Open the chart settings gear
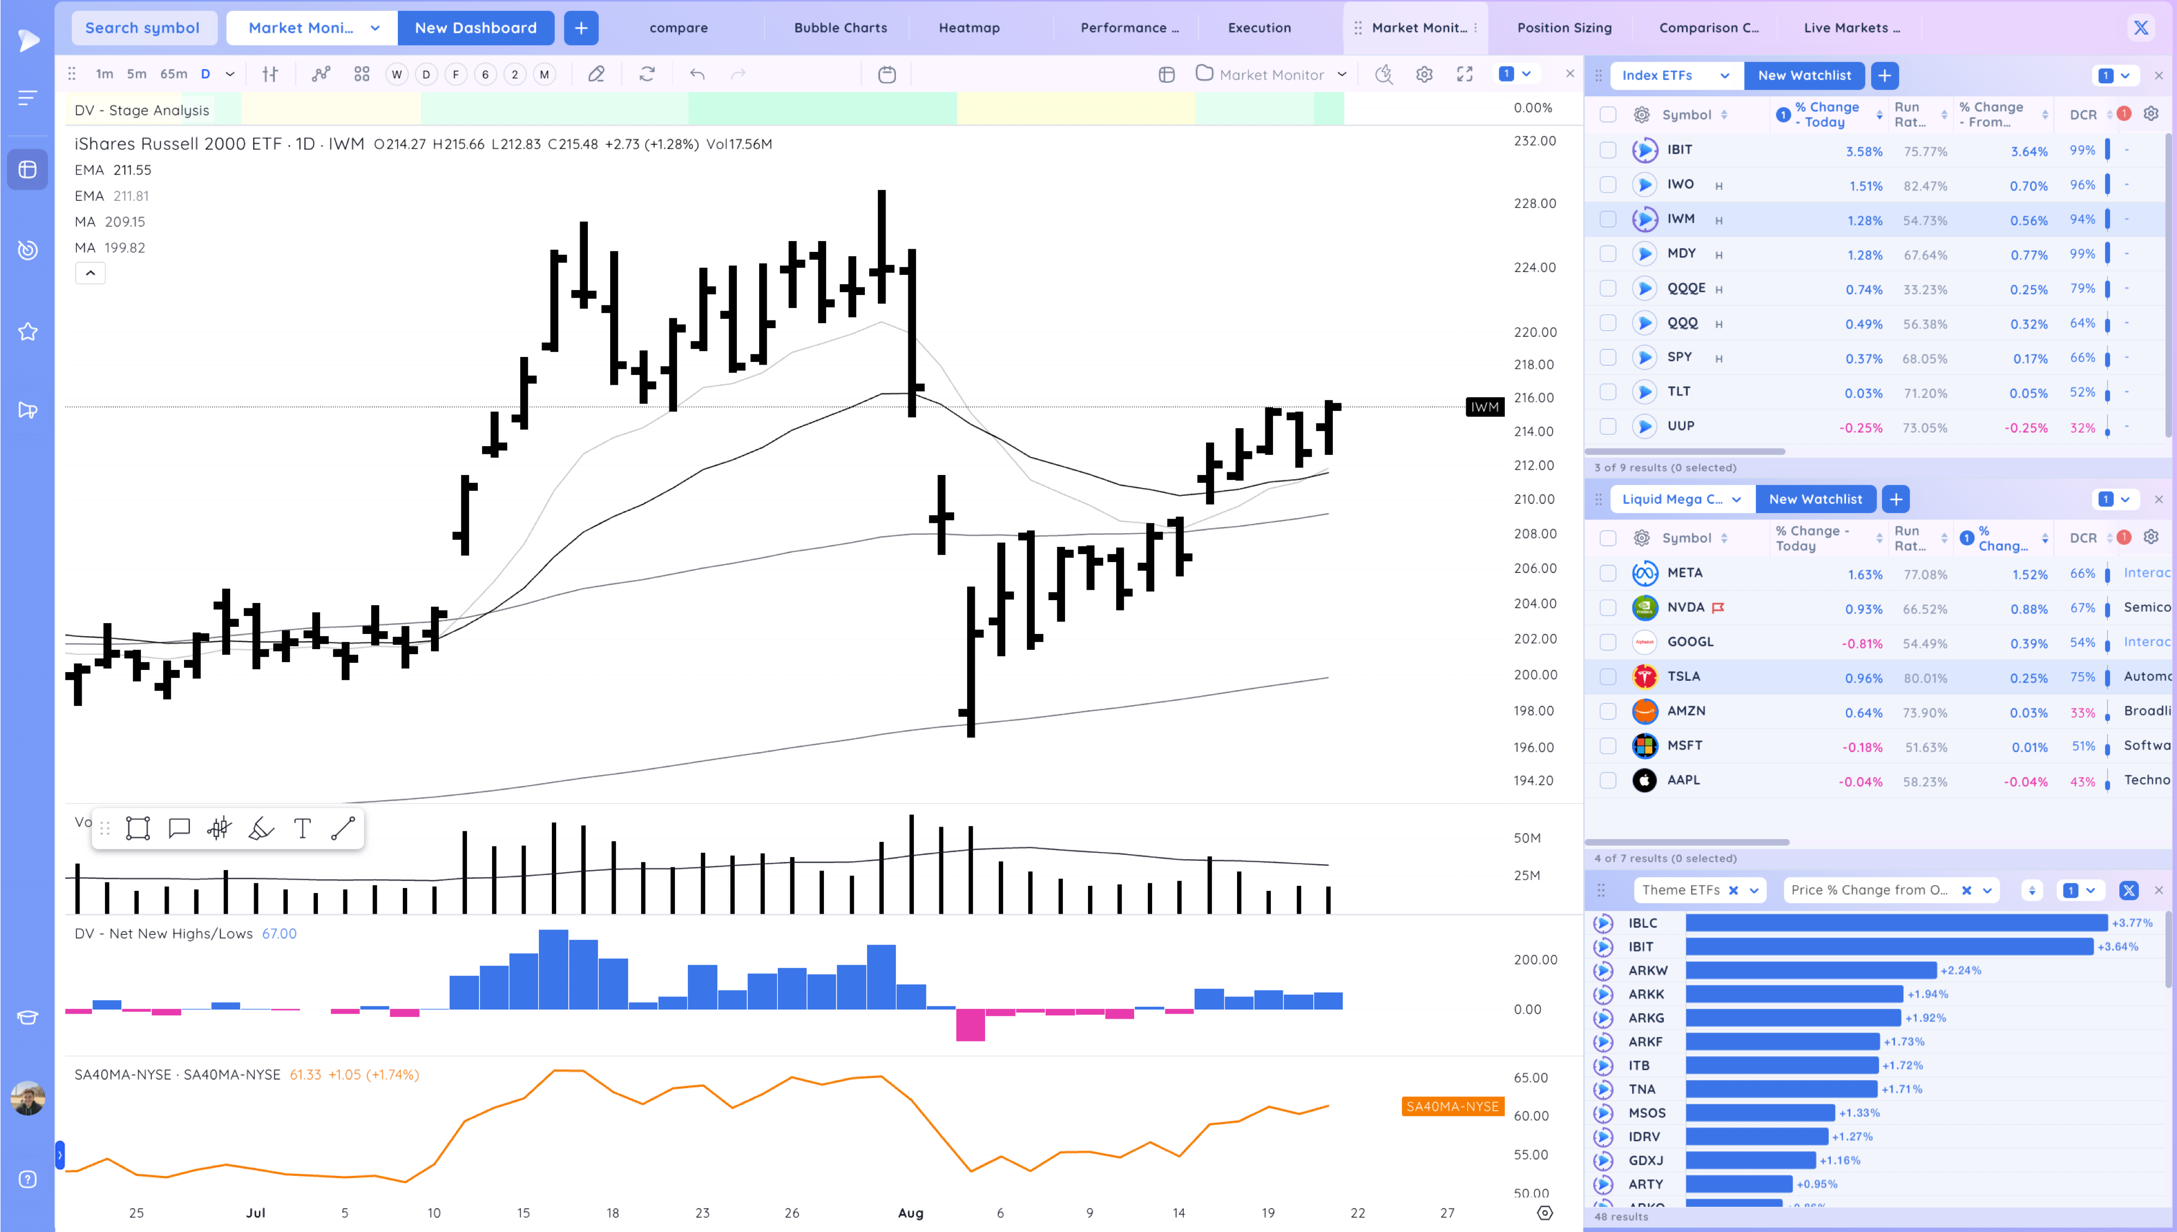 tap(1424, 75)
